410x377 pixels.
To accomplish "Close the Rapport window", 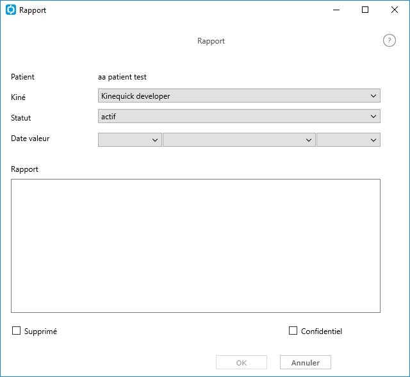I will tap(395, 10).
